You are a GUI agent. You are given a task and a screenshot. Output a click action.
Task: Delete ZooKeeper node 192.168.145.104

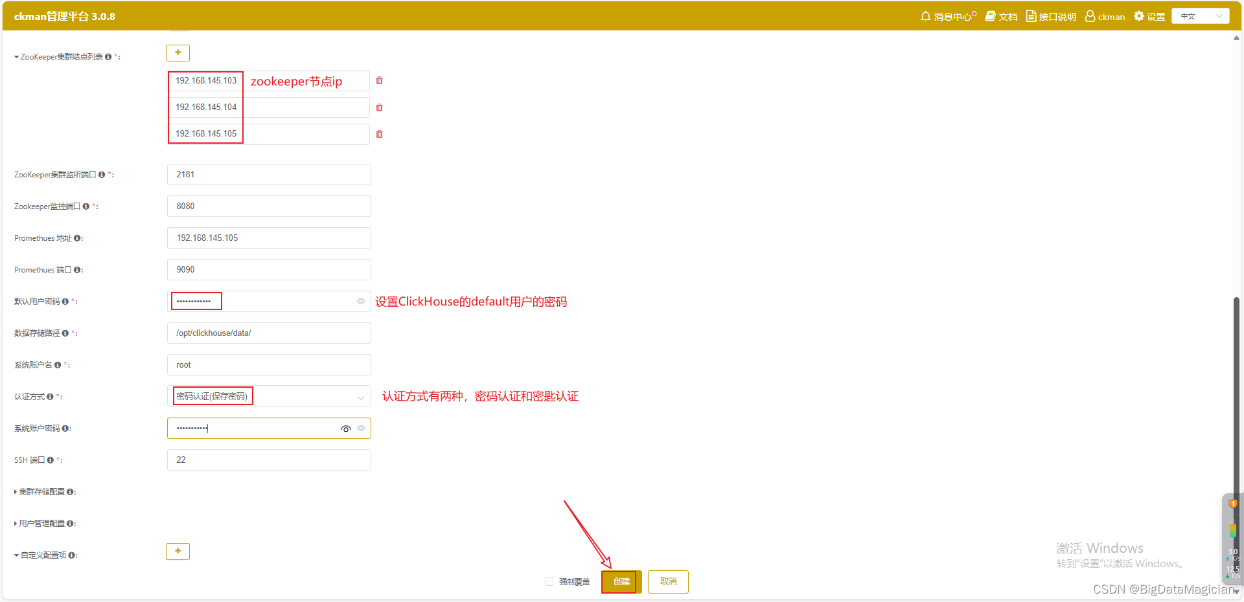click(380, 107)
